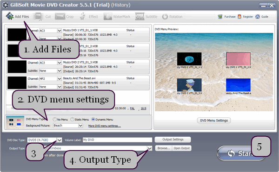
Task: Click the Browse... button
Action: coord(164,148)
